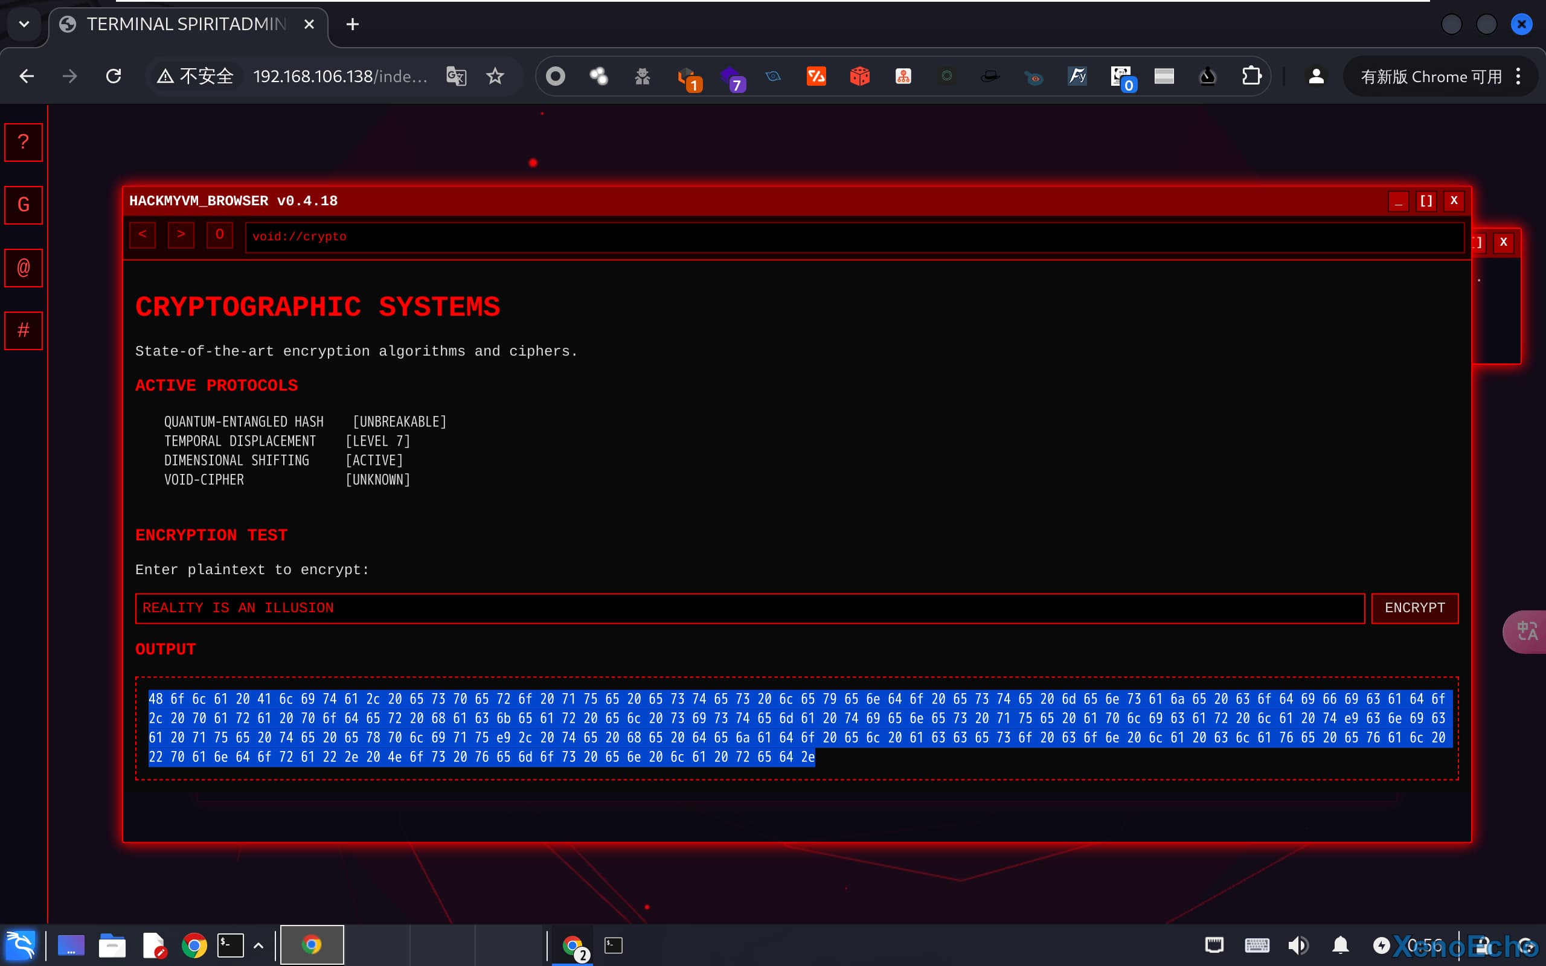Open Chrome three-dot menu

1519,77
